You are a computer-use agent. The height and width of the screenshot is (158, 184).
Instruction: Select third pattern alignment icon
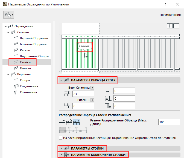[77, 130]
